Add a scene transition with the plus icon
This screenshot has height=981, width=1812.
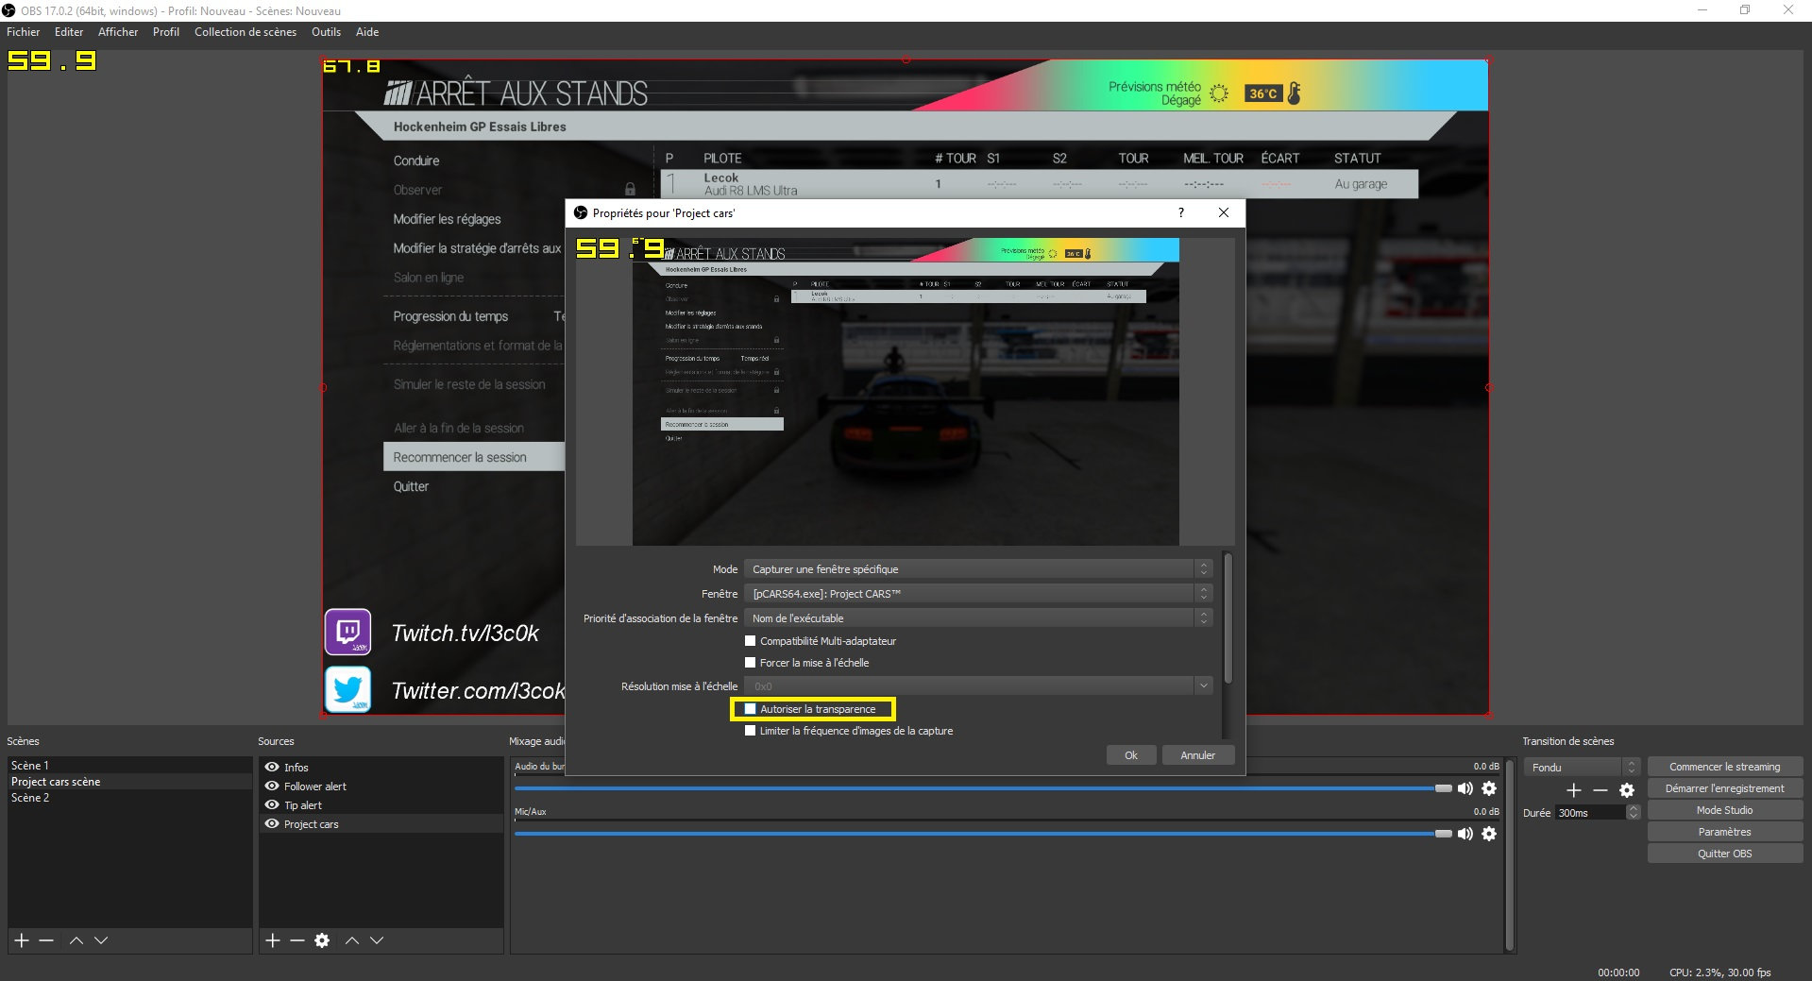point(1574,790)
